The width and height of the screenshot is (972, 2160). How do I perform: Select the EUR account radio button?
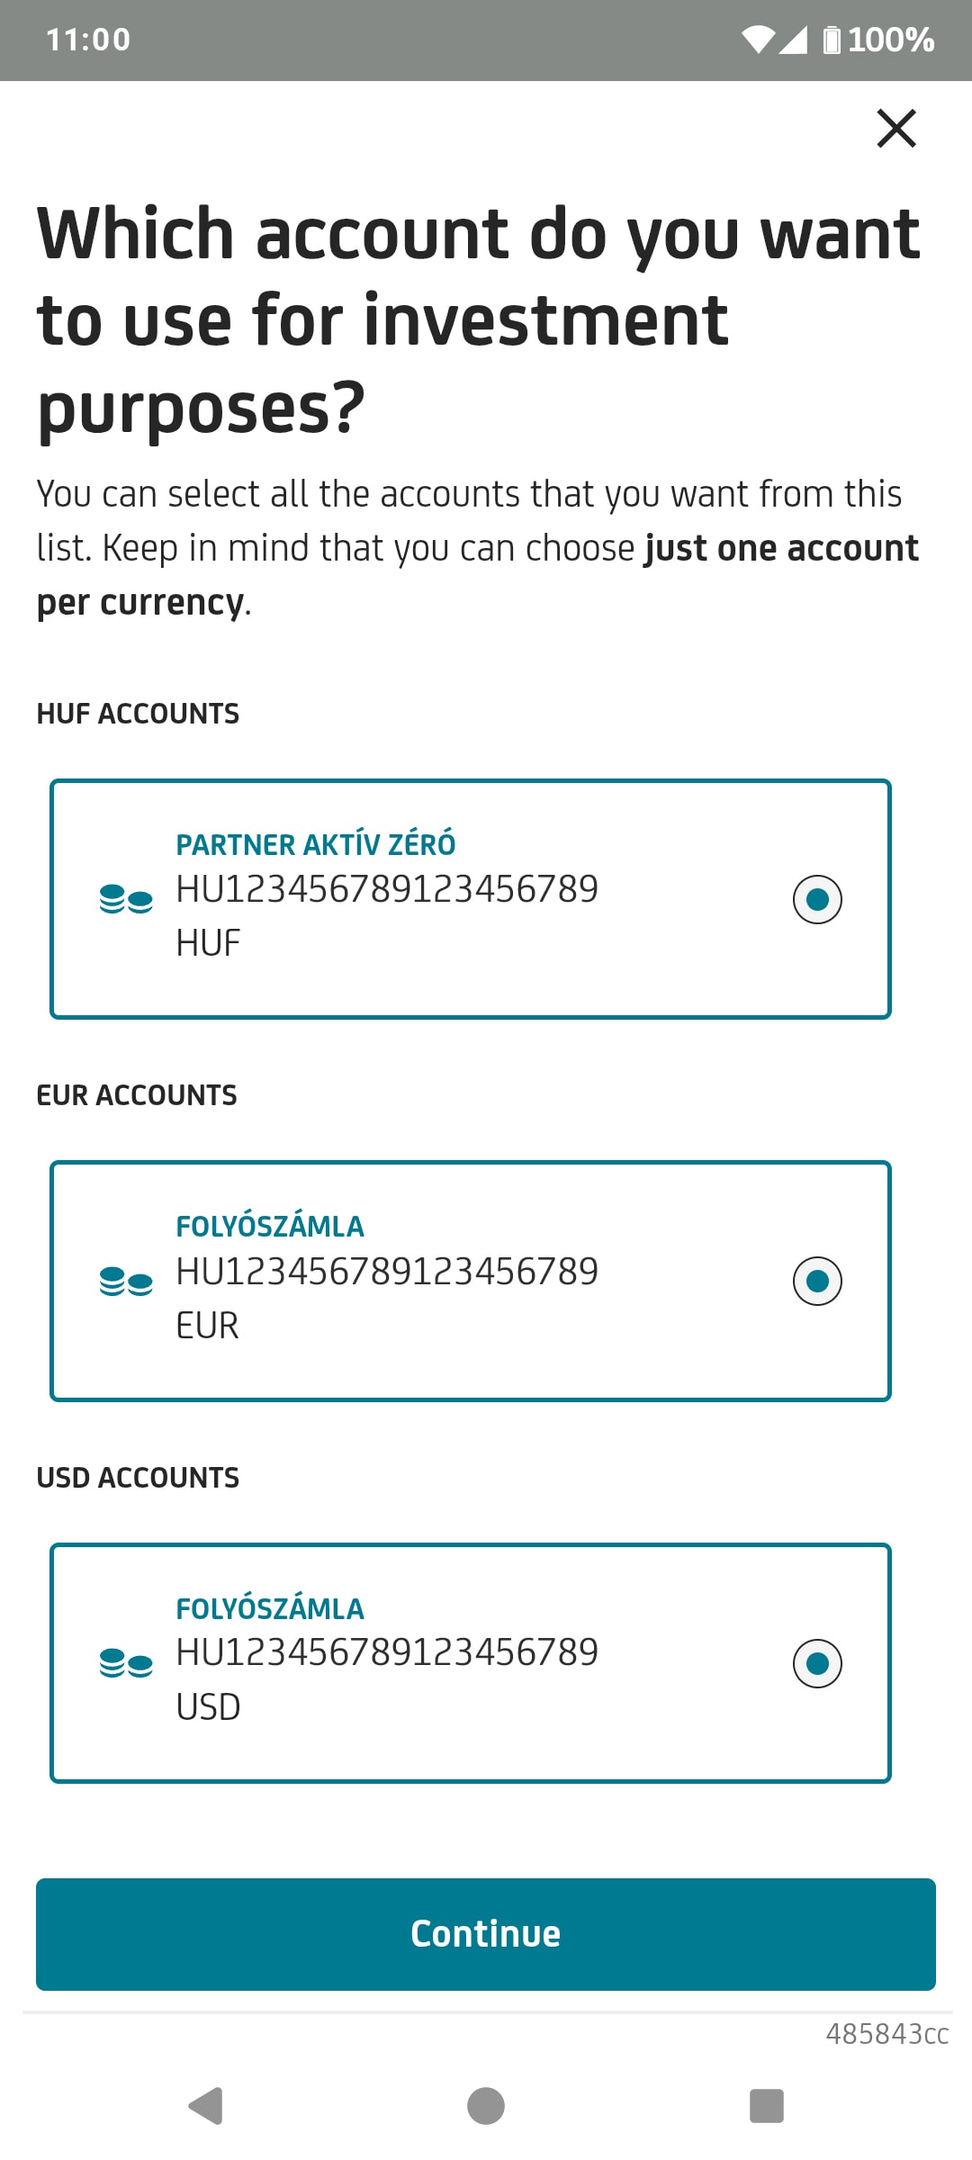coord(817,1281)
